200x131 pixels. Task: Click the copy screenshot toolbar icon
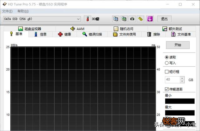point(124,19)
